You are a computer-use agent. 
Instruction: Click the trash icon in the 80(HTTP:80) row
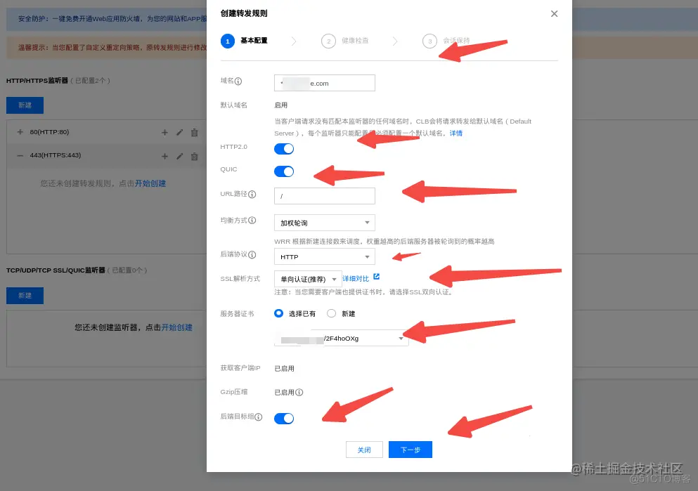(195, 133)
